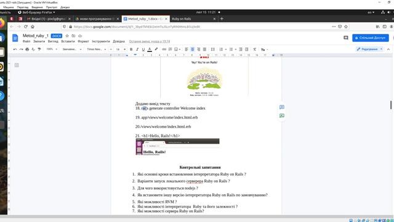Set left text alignment
The width and height of the screenshot is (394, 222).
[x=187, y=49]
